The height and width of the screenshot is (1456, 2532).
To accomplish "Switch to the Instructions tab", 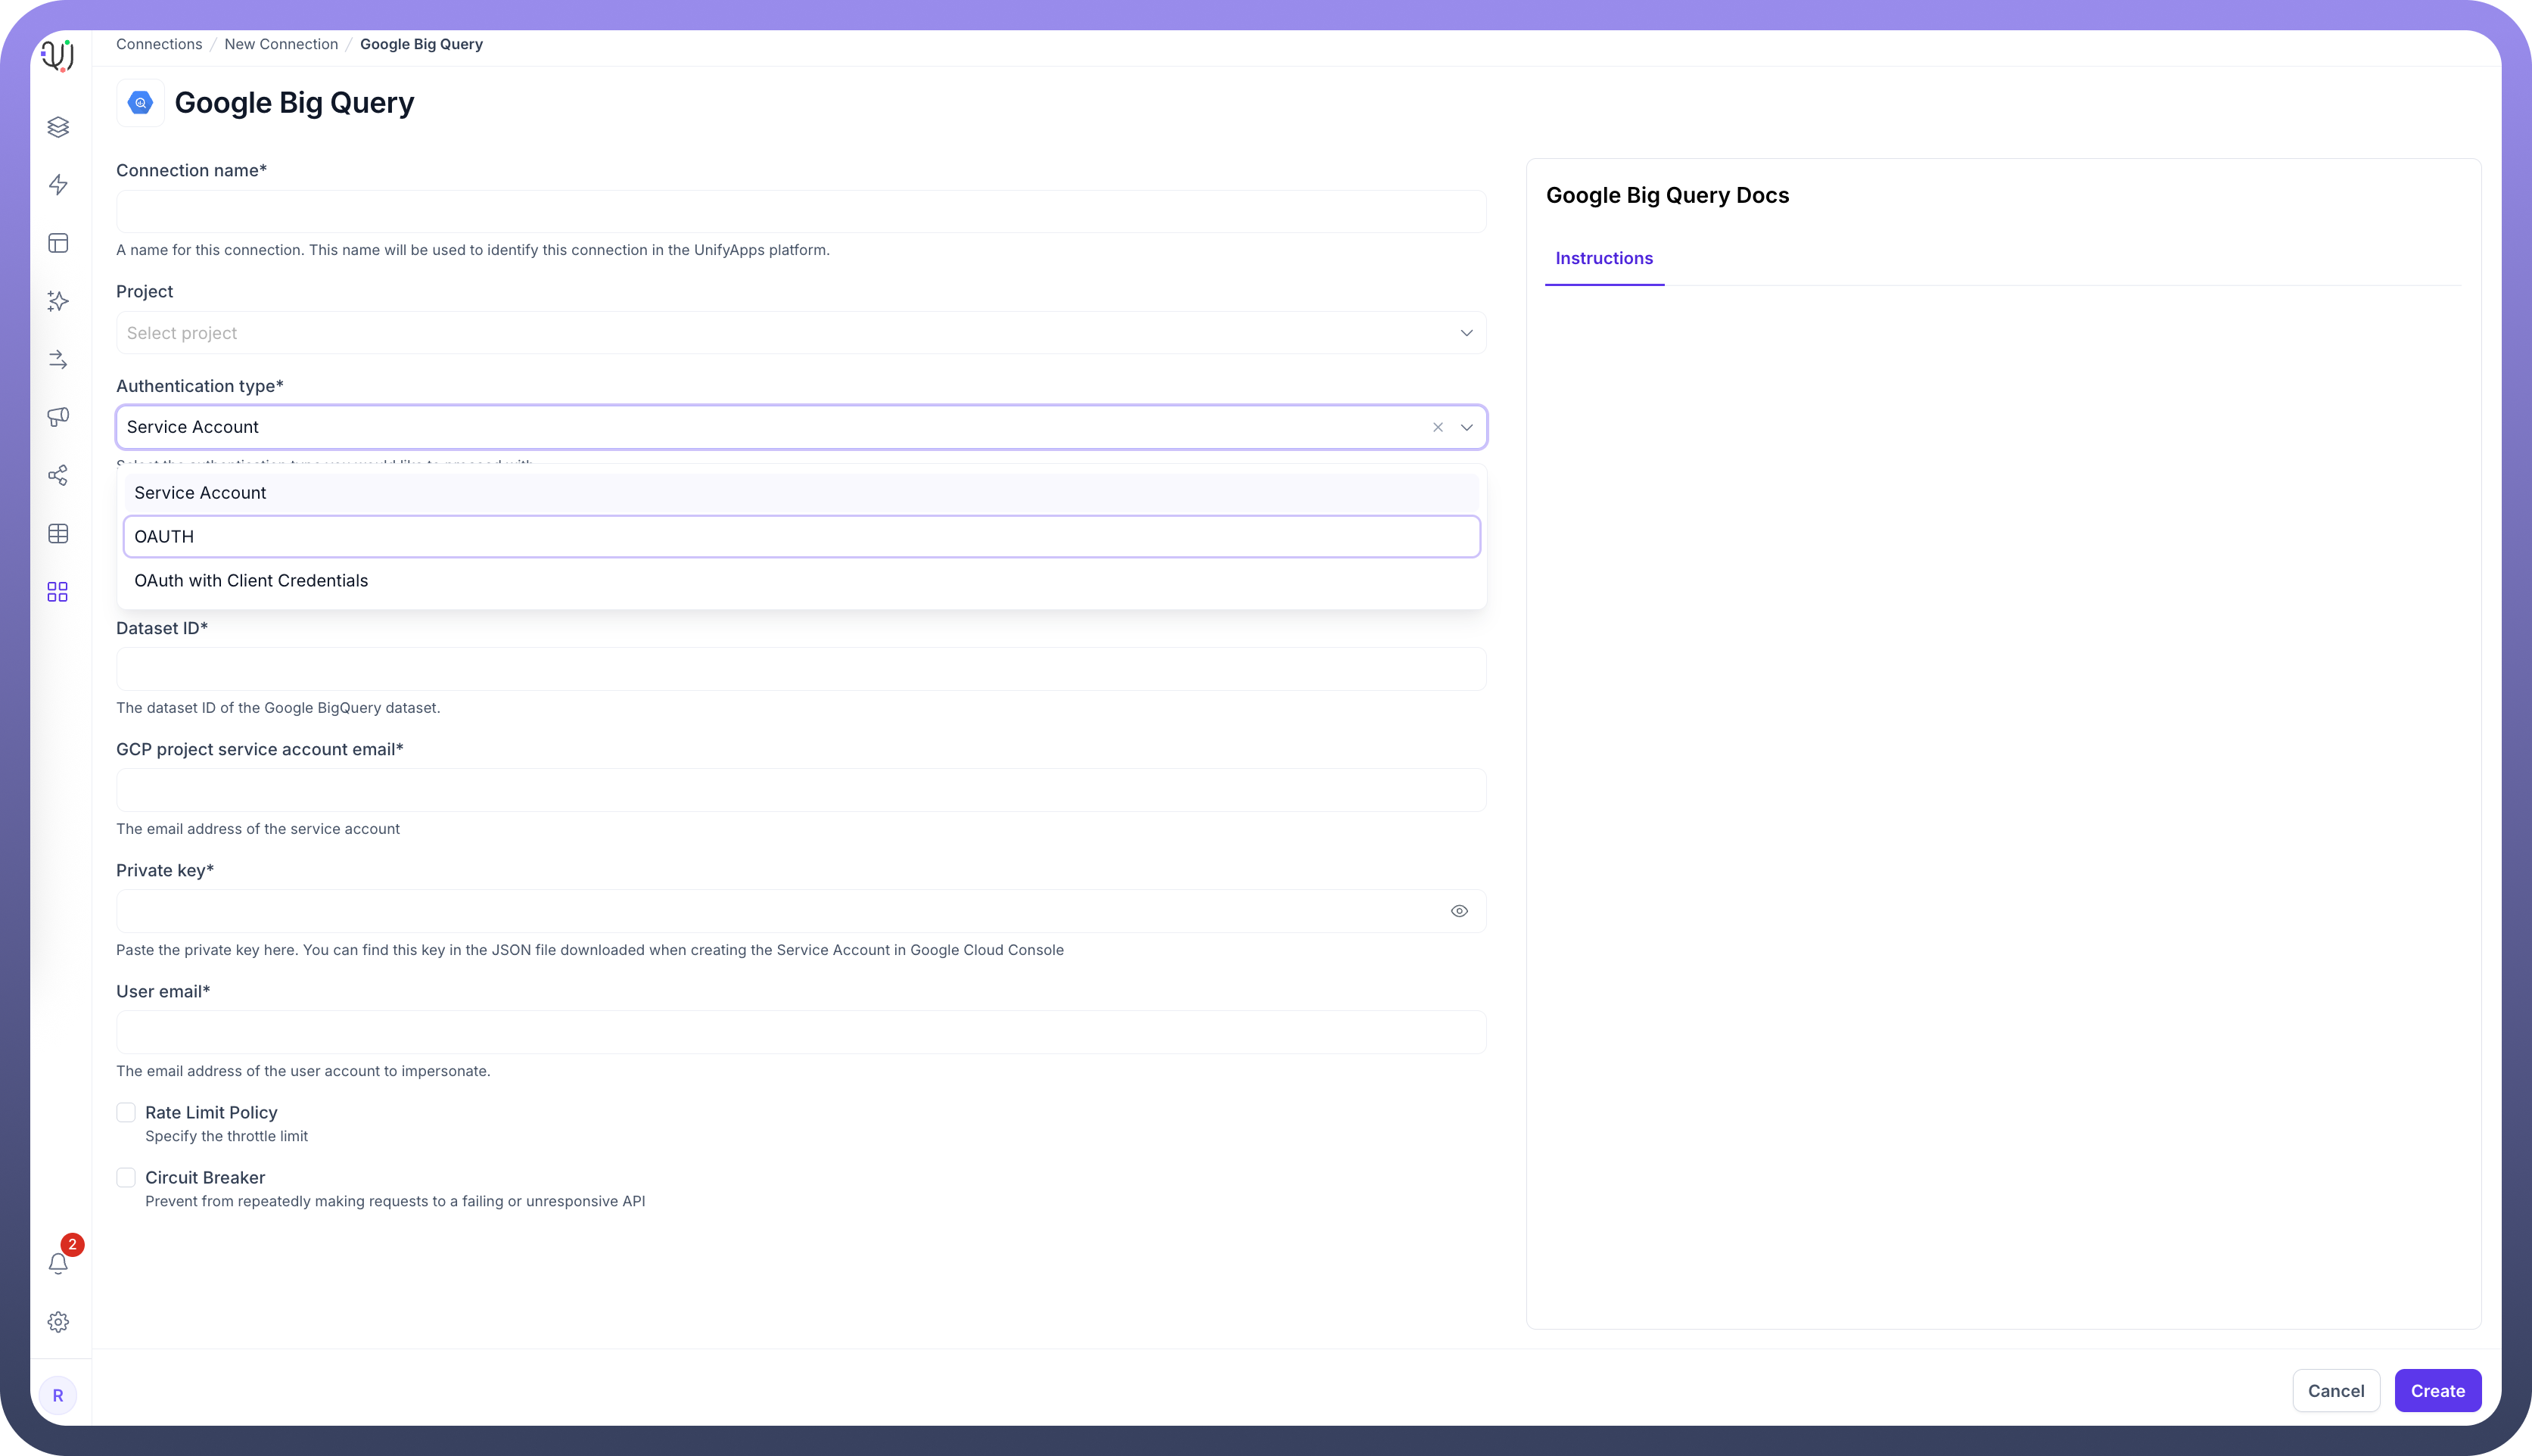I will pyautogui.click(x=1603, y=259).
